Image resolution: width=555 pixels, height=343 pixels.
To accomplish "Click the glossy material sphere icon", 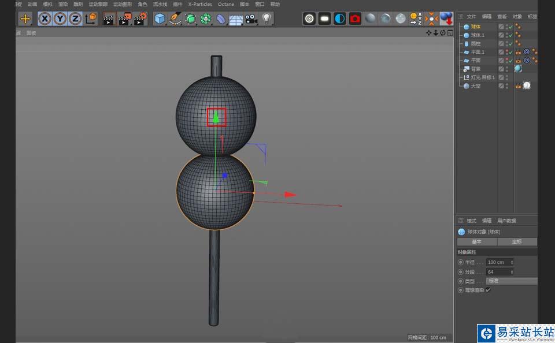I will coord(386,18).
